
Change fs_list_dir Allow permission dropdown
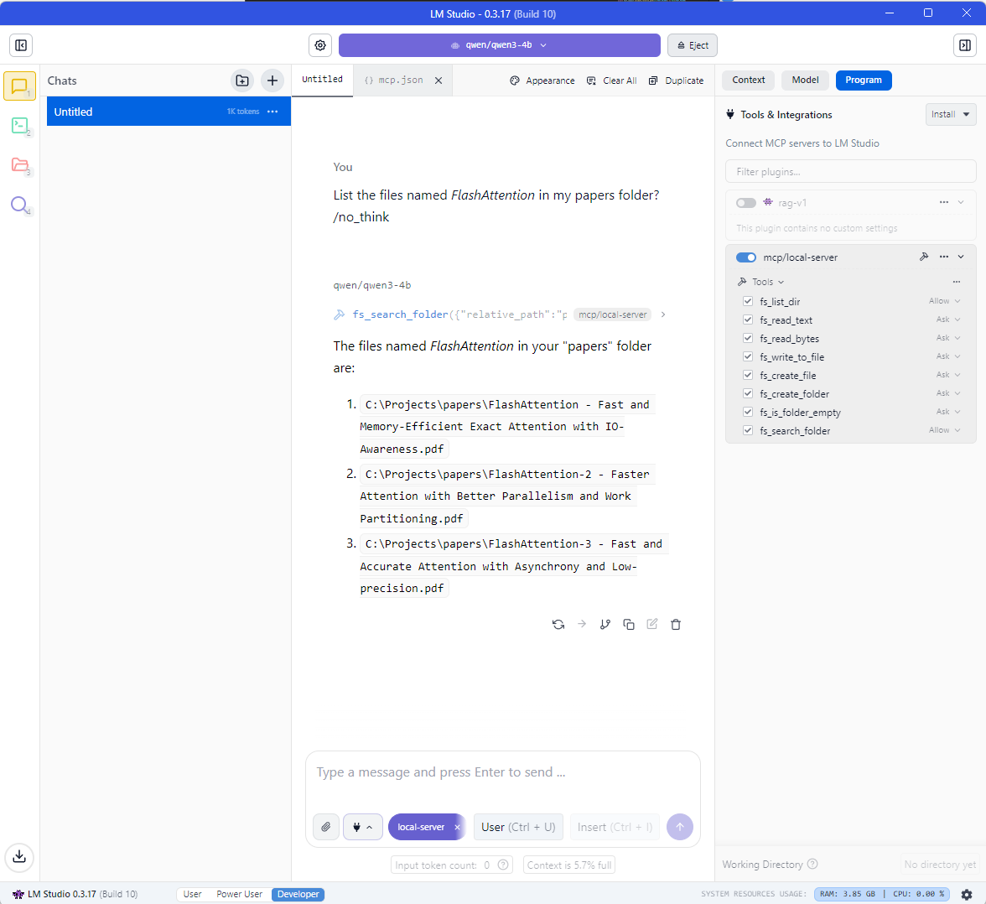(x=944, y=301)
